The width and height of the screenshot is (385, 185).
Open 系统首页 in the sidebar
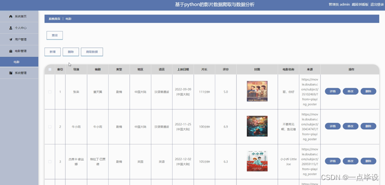[19, 16]
